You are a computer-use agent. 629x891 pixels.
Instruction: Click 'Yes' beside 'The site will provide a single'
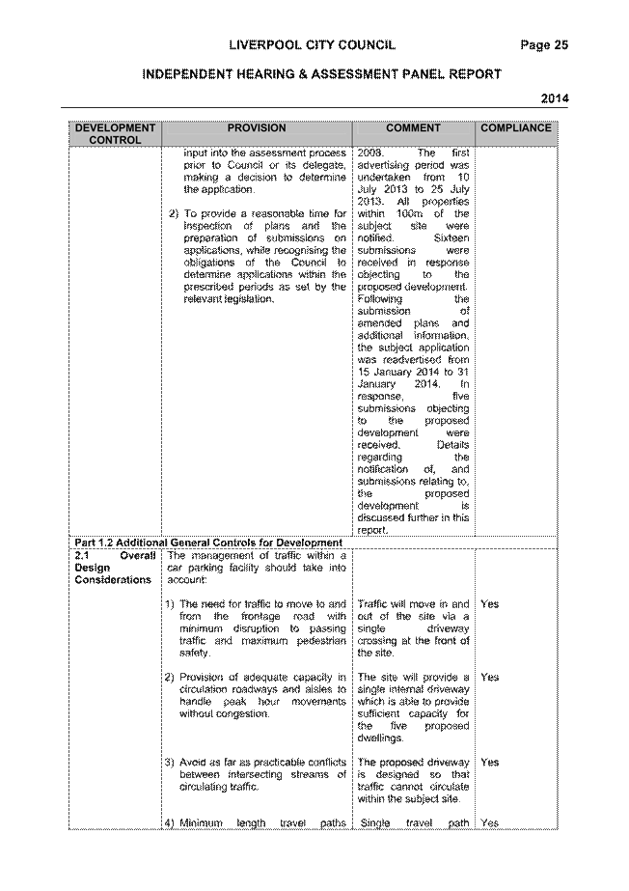pyautogui.click(x=489, y=678)
